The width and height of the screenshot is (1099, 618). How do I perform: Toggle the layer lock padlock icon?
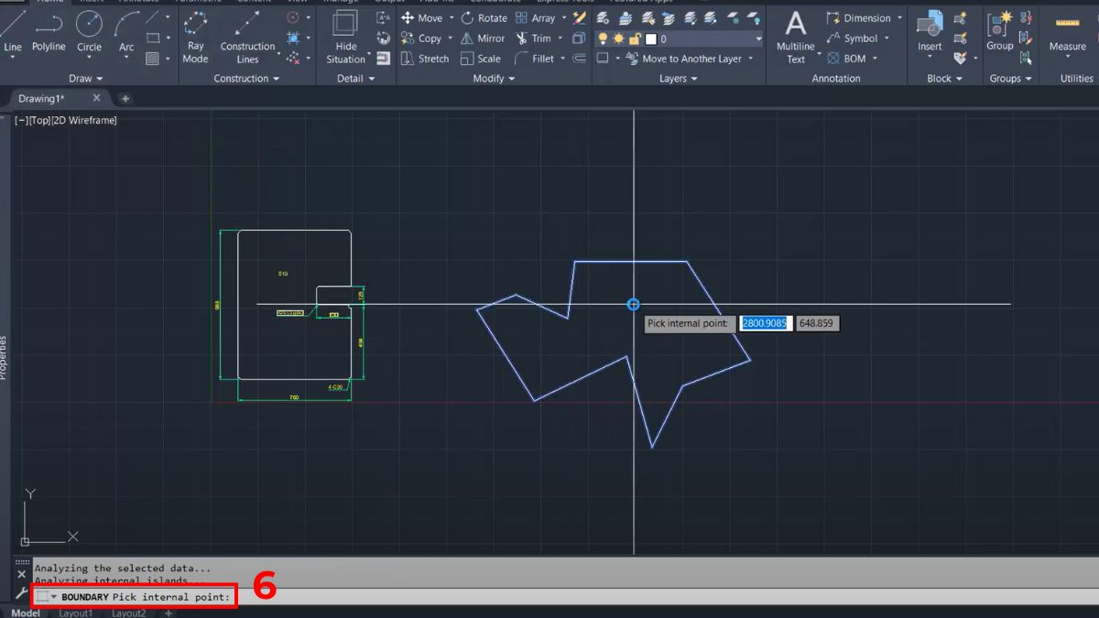634,39
